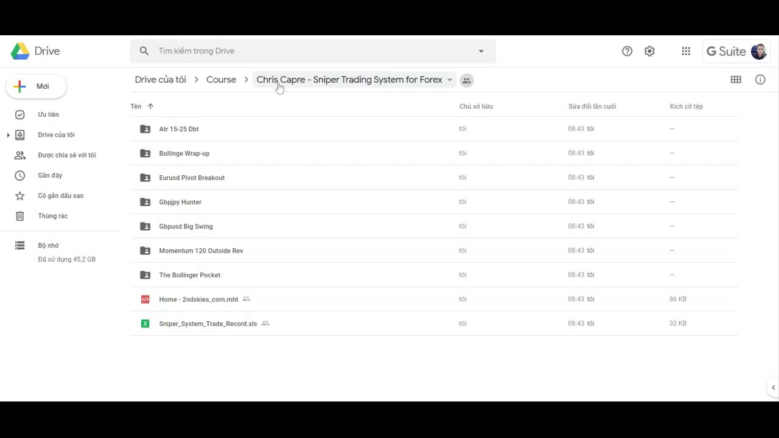Click '32 KB' size cell

click(x=678, y=324)
